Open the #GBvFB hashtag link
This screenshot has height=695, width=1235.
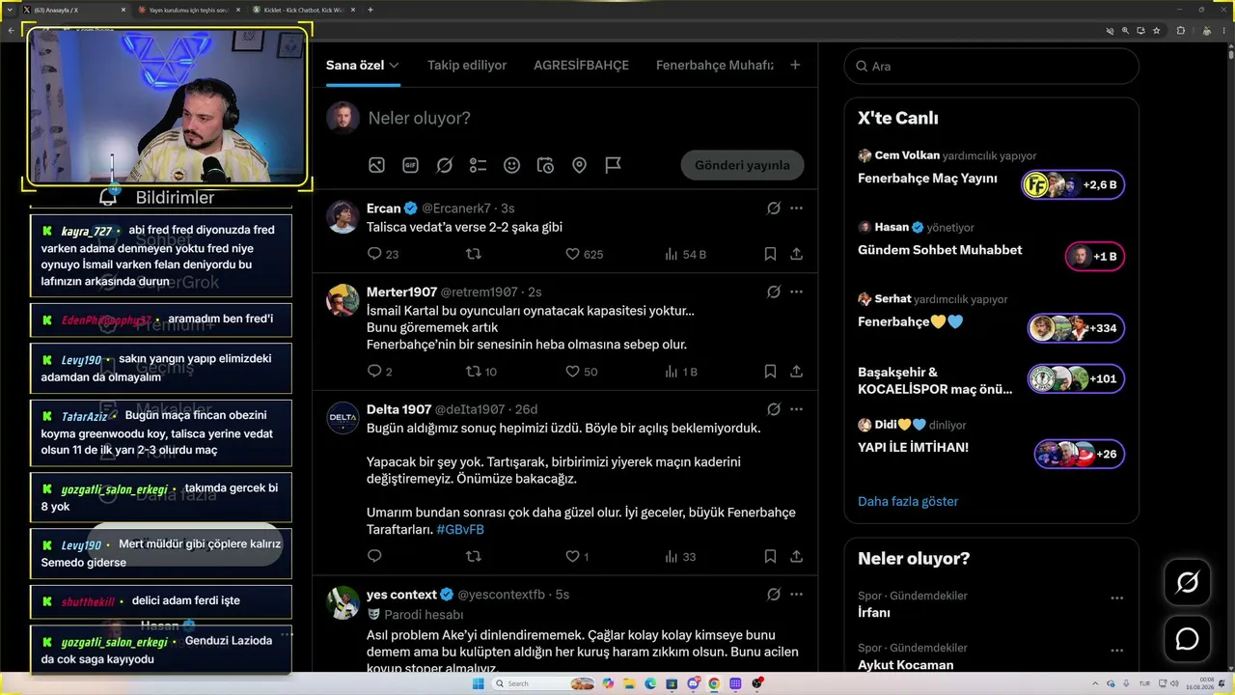(460, 530)
